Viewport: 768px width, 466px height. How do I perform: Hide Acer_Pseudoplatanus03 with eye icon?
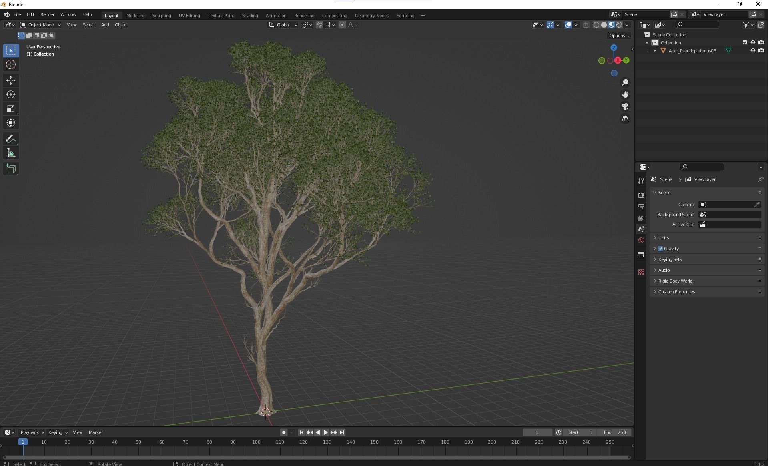[x=753, y=50]
